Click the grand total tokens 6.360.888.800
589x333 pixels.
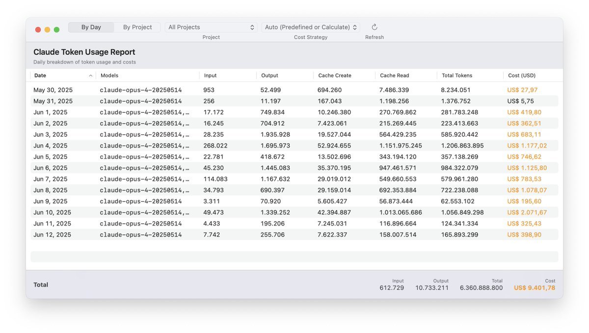click(482, 288)
